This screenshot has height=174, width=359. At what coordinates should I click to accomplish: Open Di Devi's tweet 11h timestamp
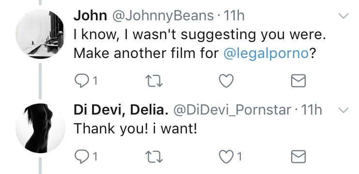(312, 110)
